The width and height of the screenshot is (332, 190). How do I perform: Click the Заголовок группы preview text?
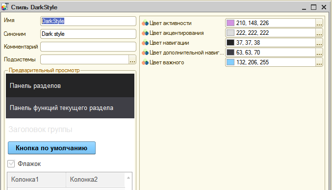coord(40,129)
